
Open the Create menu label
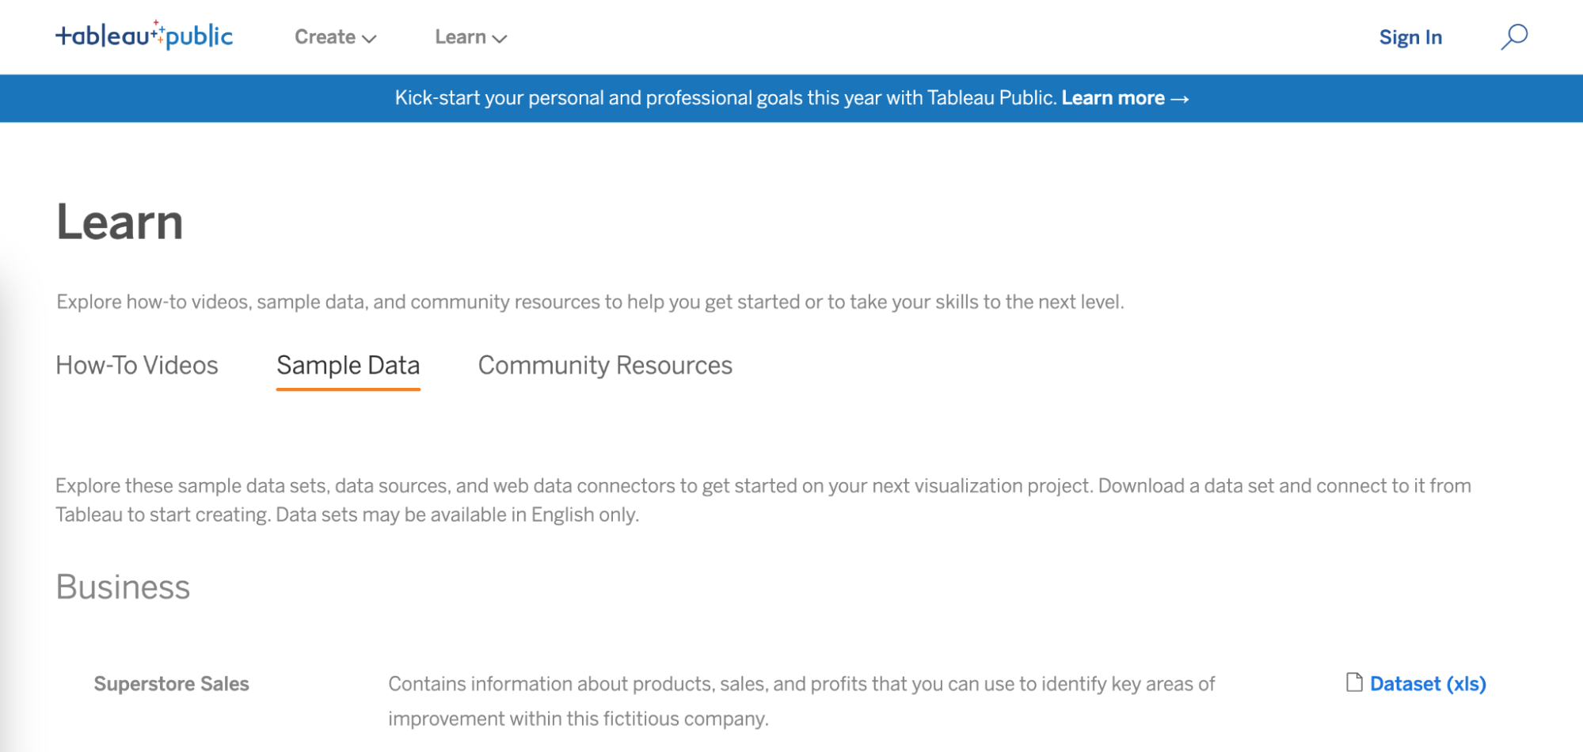(x=325, y=37)
